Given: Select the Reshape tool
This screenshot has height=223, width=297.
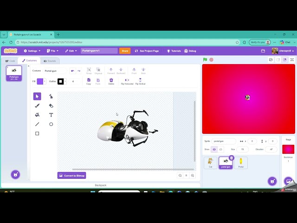Looking at the screenshot, I should pyautogui.click(x=51, y=96).
